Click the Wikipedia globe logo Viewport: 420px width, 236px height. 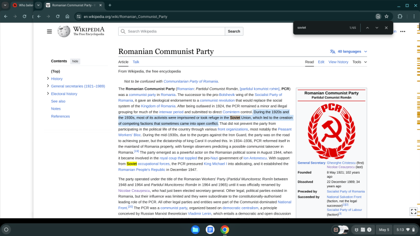(64, 31)
